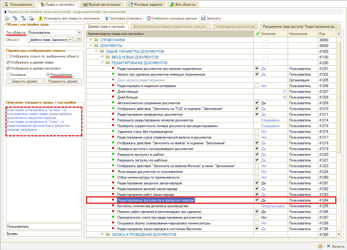The height and width of the screenshot is (250, 347).
Task: Save using the 'Записать' diskette icon
Action: tap(203, 18)
